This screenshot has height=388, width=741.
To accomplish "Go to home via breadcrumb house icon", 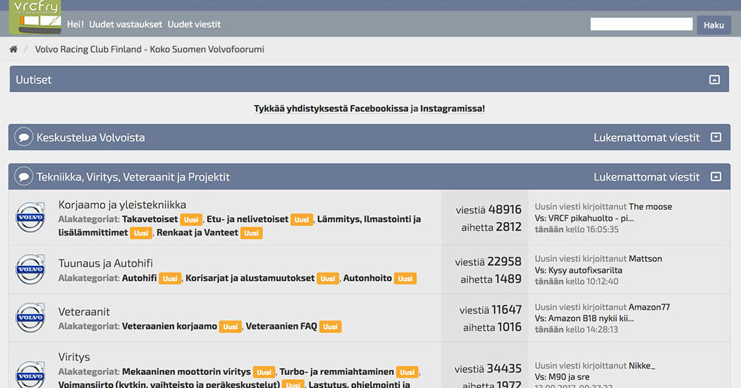I will [x=13, y=49].
